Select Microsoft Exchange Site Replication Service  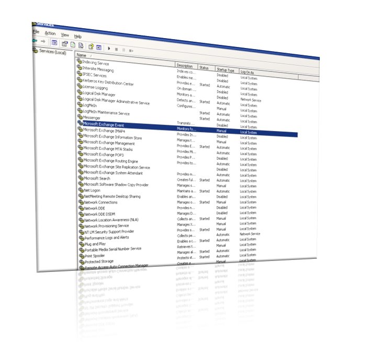[x=117, y=166]
